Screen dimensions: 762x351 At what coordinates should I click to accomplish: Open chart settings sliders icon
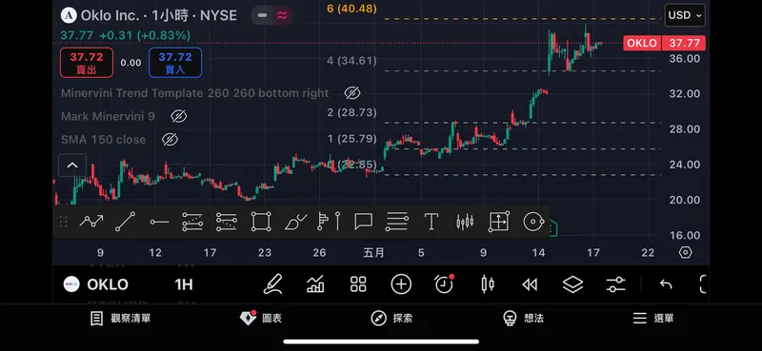point(615,284)
